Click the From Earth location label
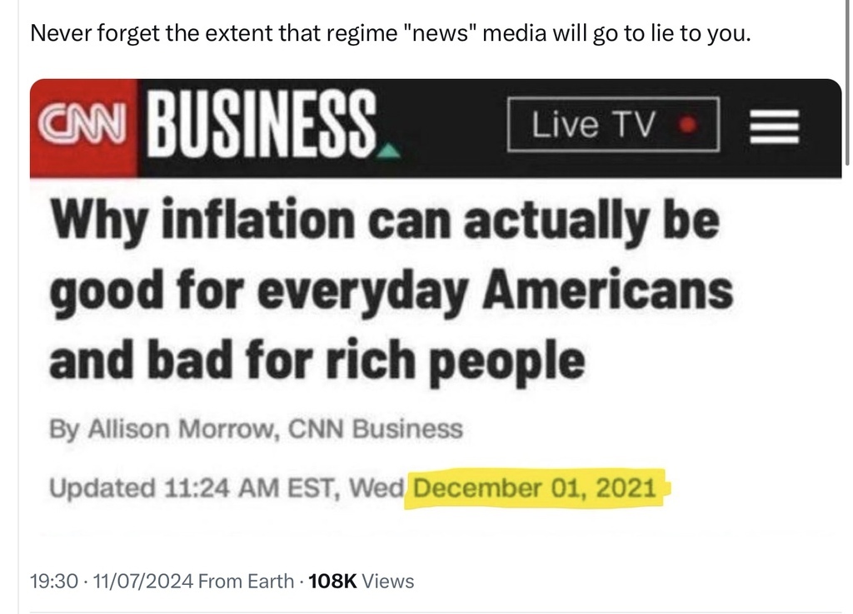The width and height of the screenshot is (853, 614). (x=247, y=581)
